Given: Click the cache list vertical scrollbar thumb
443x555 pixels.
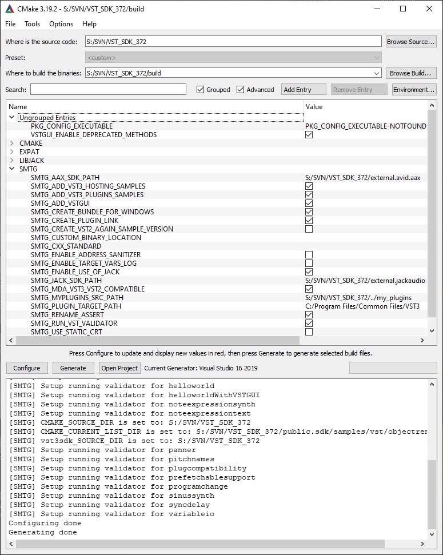Looking at the screenshot, I should 432,213.
